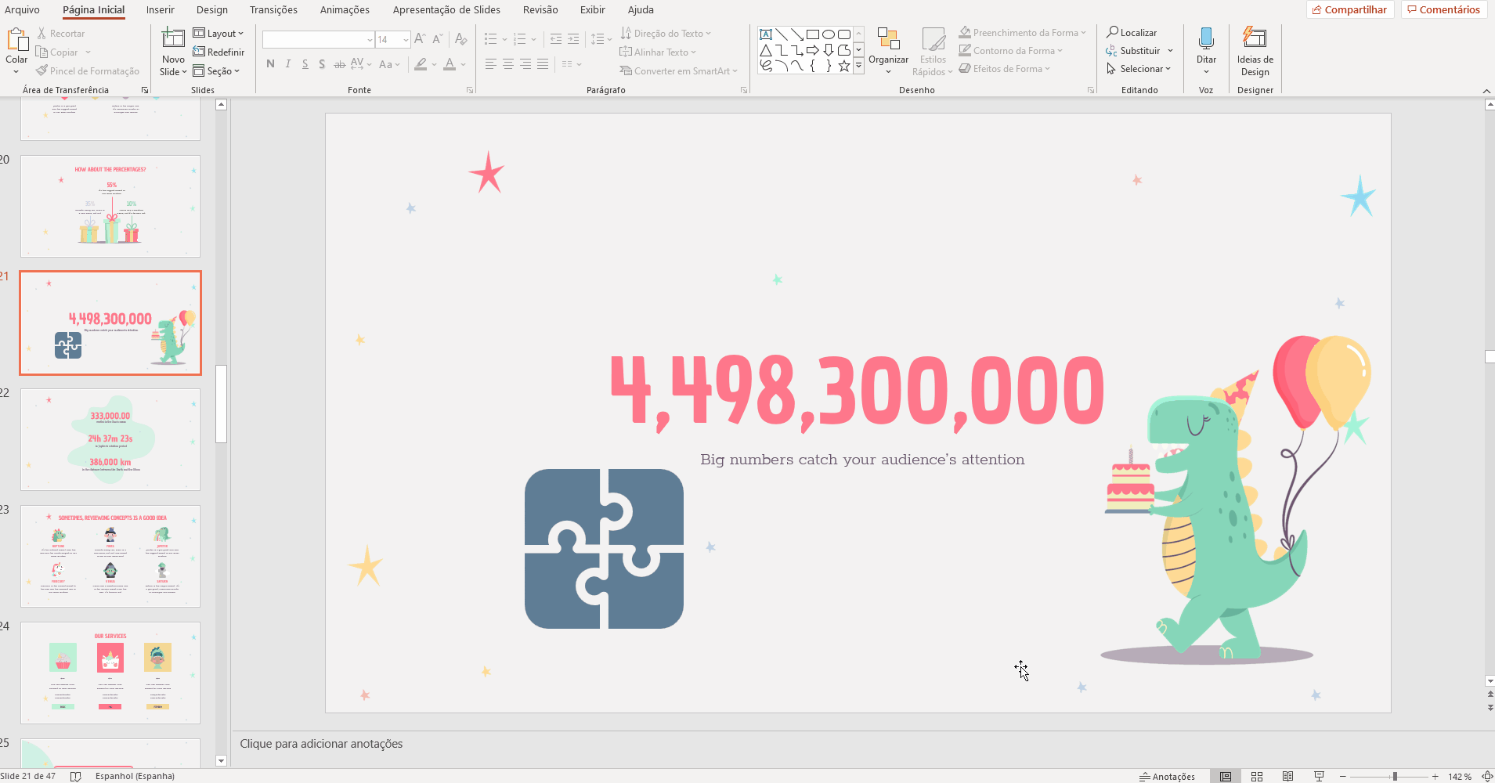Open line spacing dropdown
Screen dimensions: 1495x783
coord(601,39)
